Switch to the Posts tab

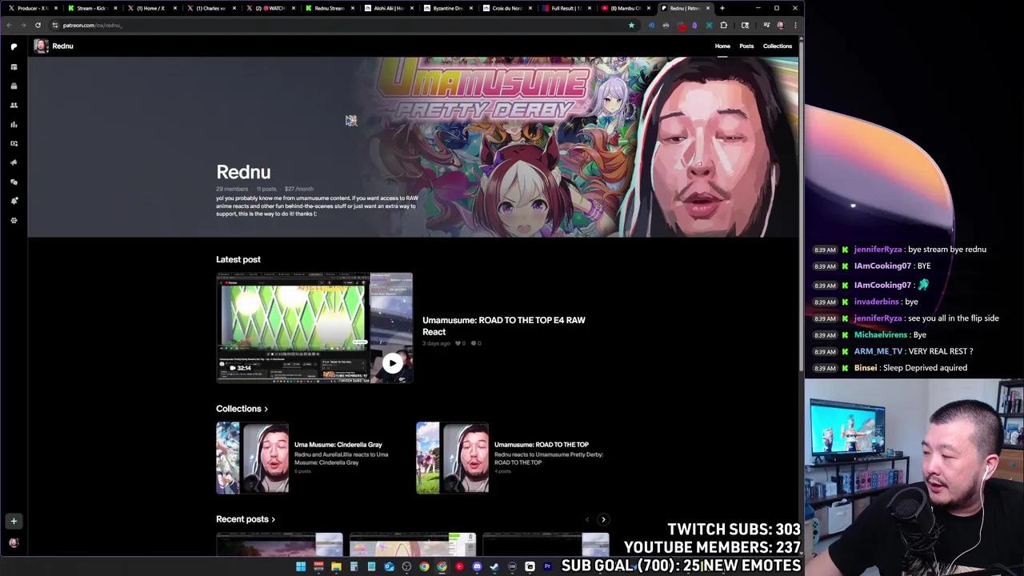click(x=746, y=46)
